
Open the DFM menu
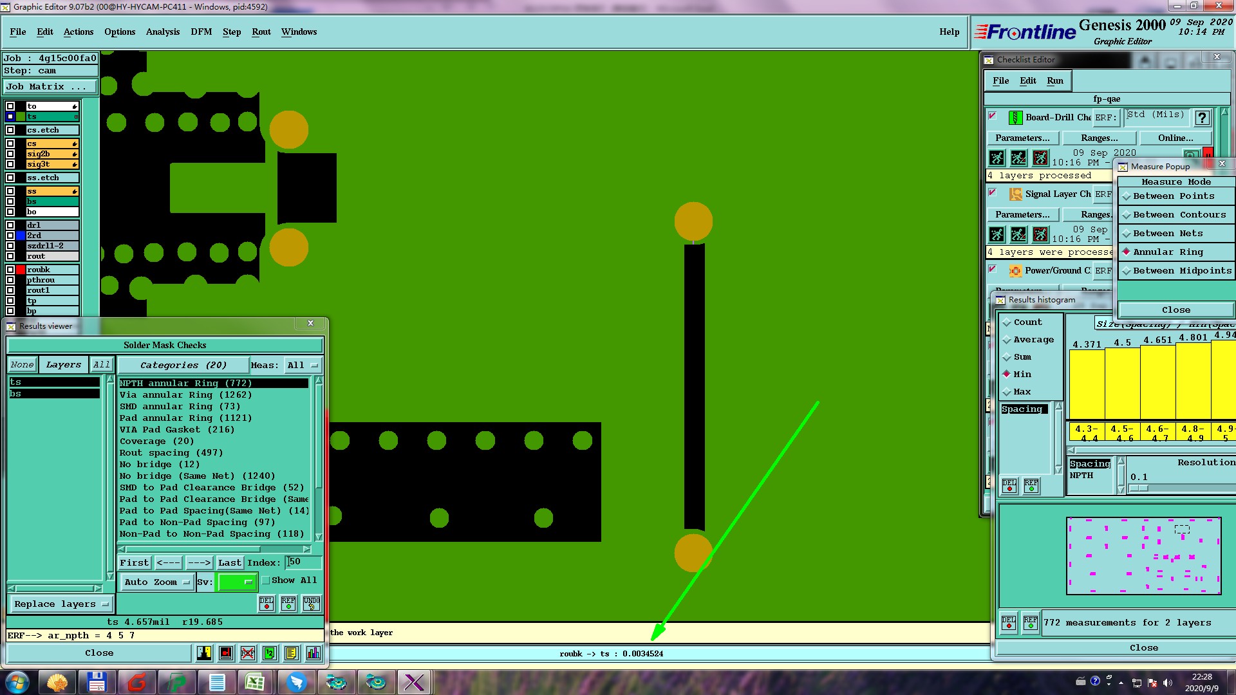[201, 32]
